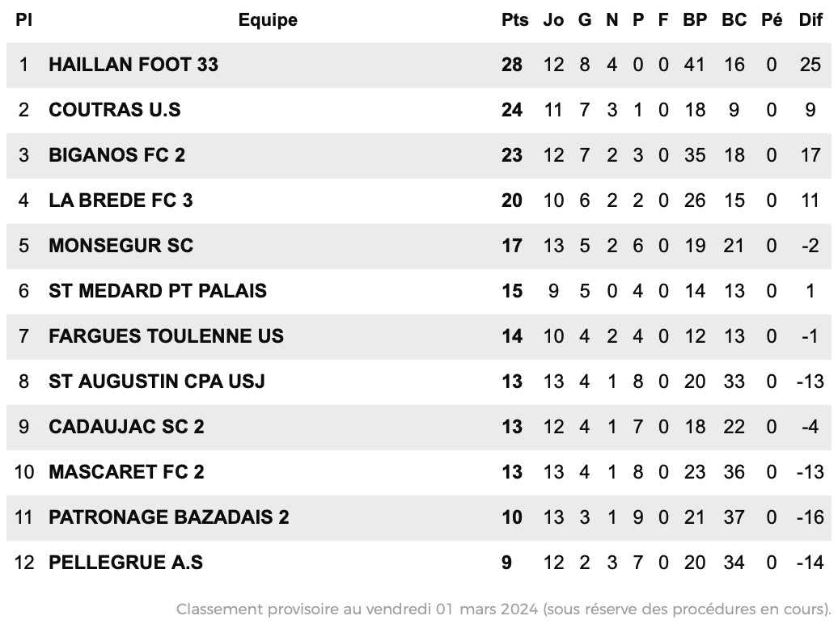Click the PELLEGRUE A.S team name
Image resolution: width=838 pixels, height=637 pixels.
[x=125, y=563]
